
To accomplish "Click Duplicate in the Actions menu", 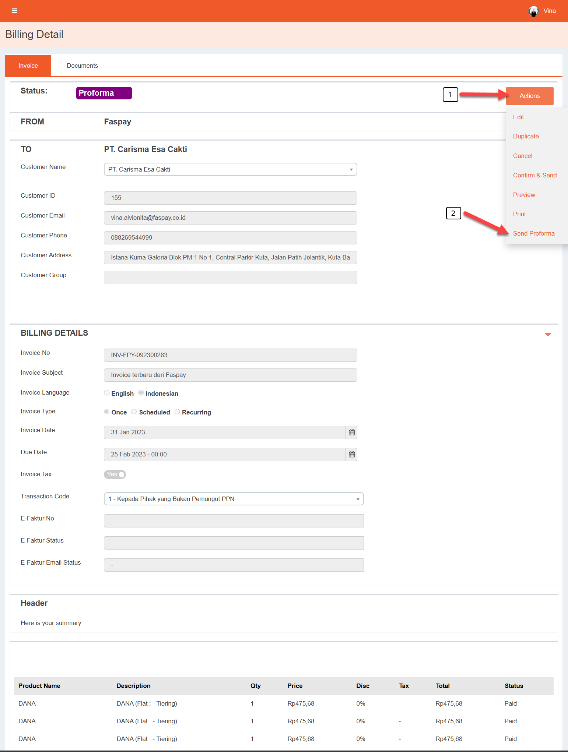I will click(x=526, y=136).
